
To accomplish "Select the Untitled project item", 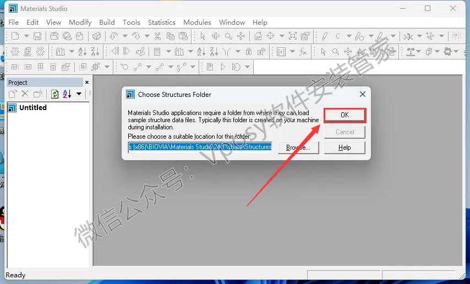I will tap(33, 107).
